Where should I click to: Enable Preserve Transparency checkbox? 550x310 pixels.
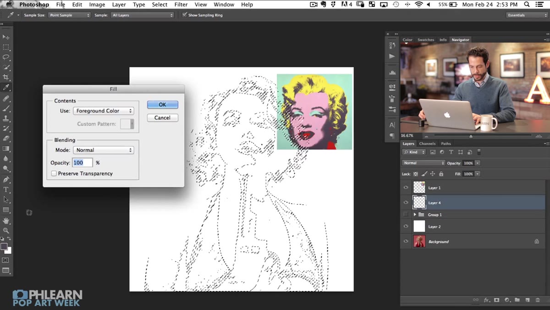(x=54, y=173)
